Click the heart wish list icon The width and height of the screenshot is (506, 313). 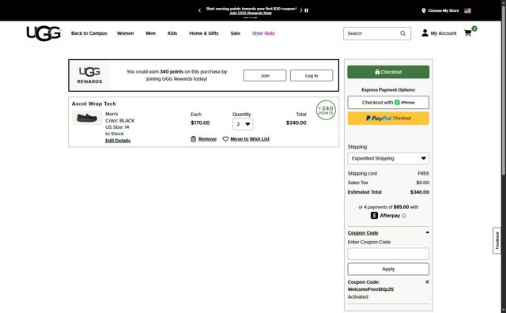[225, 139]
